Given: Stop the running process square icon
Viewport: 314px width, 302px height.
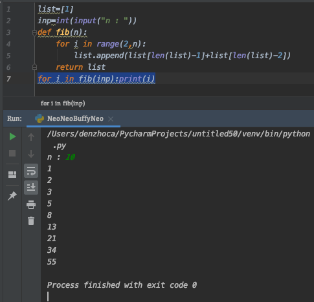Looking at the screenshot, I should point(12,153).
